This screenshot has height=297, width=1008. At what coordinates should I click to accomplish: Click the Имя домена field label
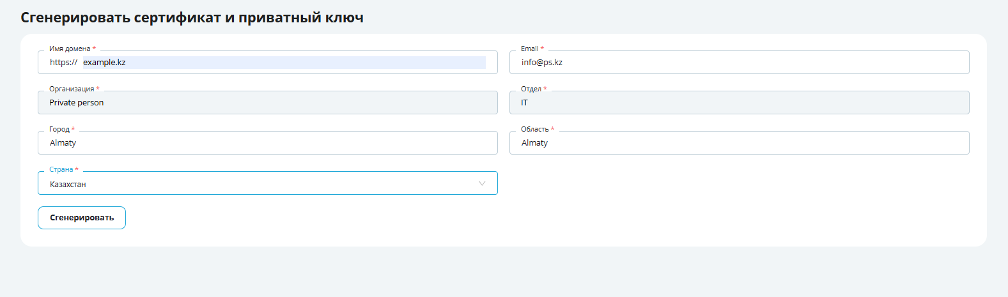[70, 49]
